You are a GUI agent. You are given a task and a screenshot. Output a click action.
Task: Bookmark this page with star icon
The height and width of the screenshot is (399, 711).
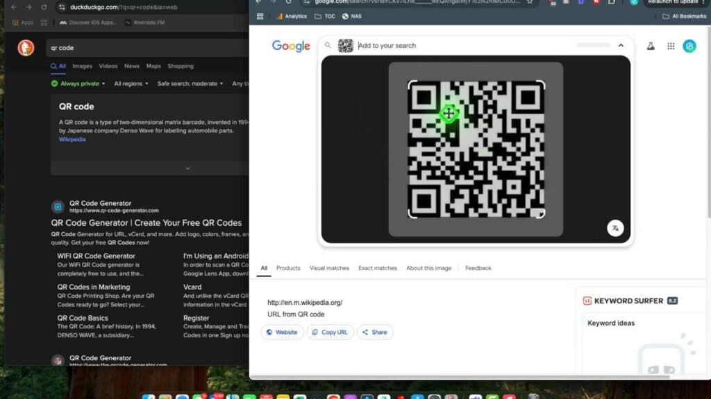tap(530, 2)
